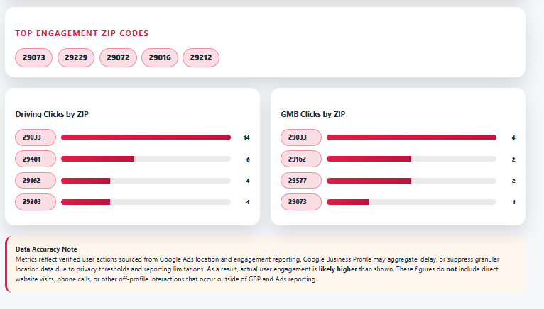Click 29162 pill under Driving Clicks
544x309 pixels.
[36, 181]
